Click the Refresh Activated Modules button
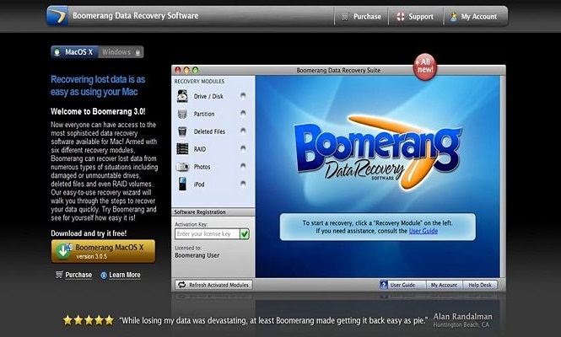 213,285
